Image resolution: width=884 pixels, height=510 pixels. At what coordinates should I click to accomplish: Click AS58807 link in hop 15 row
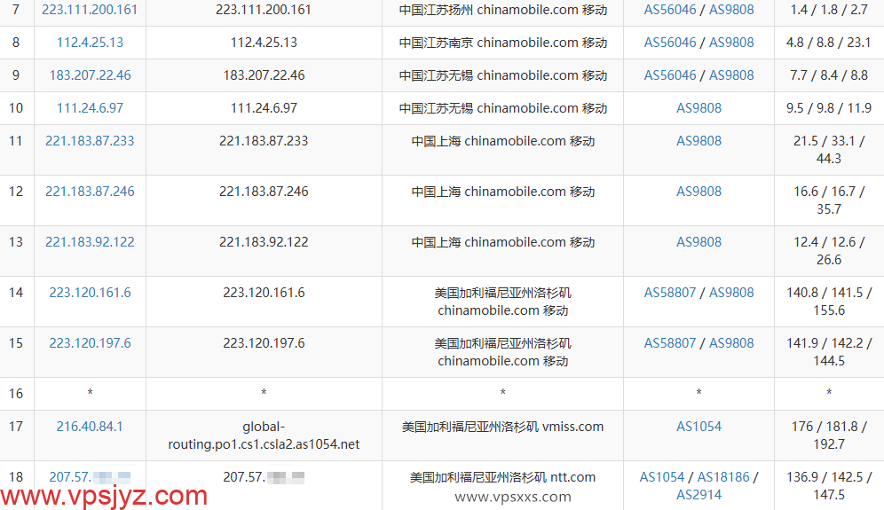click(x=670, y=343)
